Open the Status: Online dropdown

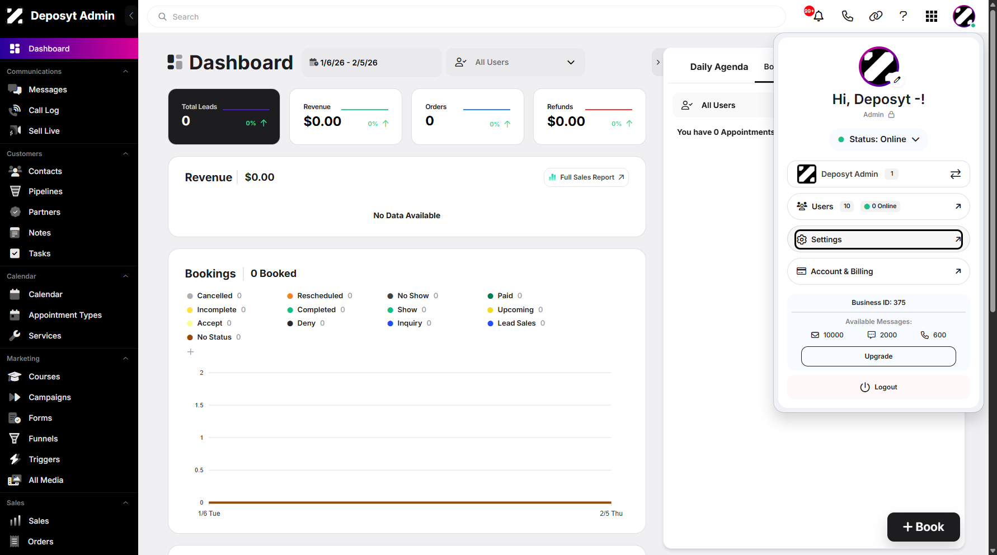(x=878, y=139)
